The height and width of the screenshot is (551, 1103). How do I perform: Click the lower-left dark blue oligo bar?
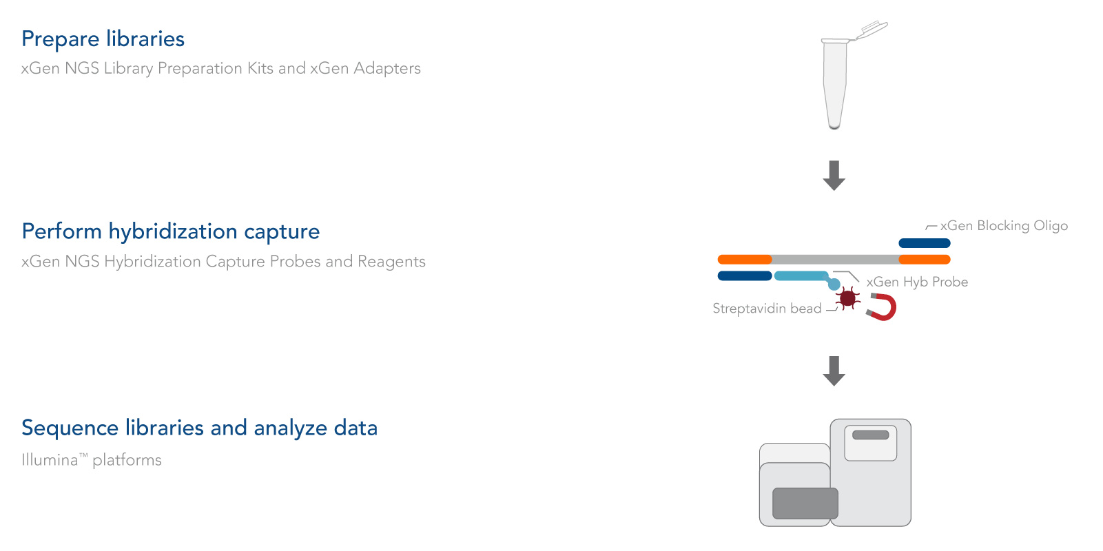click(x=745, y=276)
